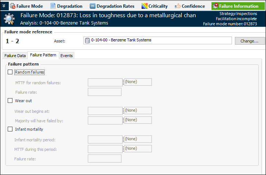Viewport: 266px width, 175px height.
Task: Open the Degradation document icon
Action: click(x=53, y=6)
